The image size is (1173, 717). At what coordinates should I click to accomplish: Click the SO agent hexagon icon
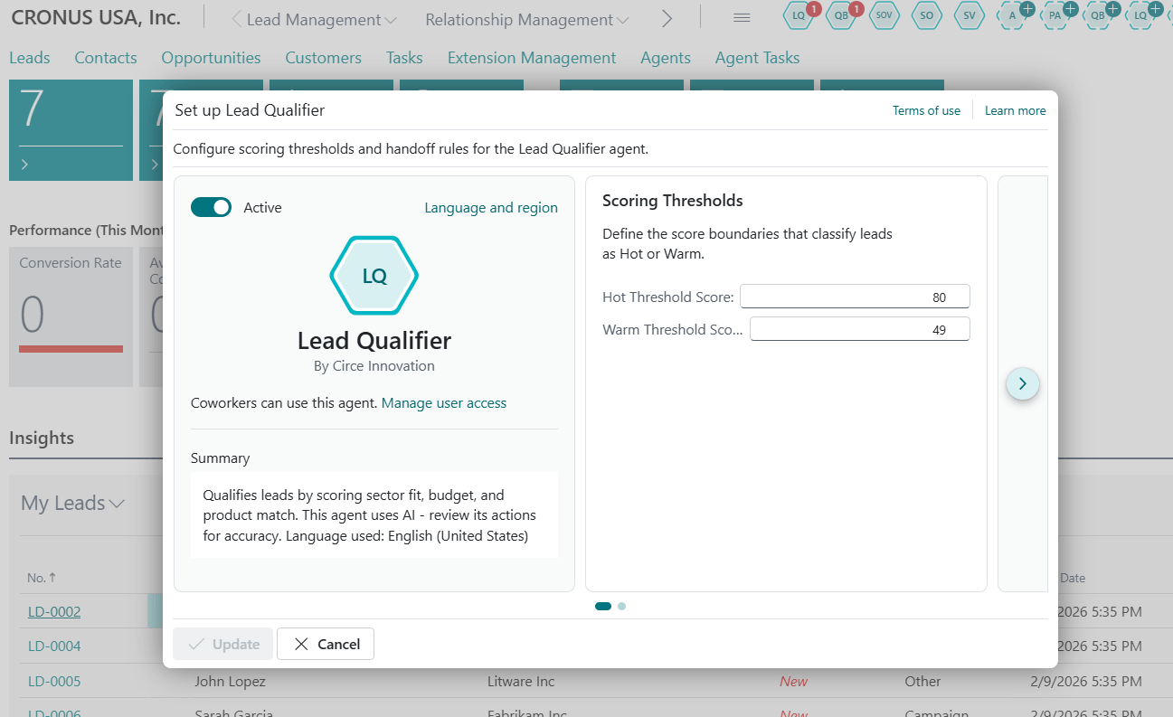pos(927,16)
